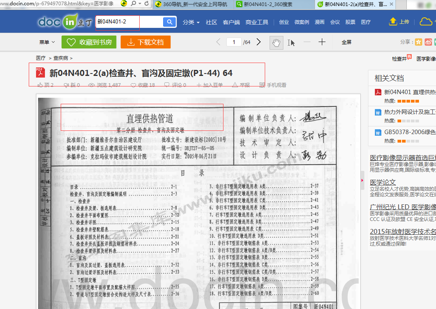Click the page number input field
The height and width of the screenshot is (309, 436).
234,42
